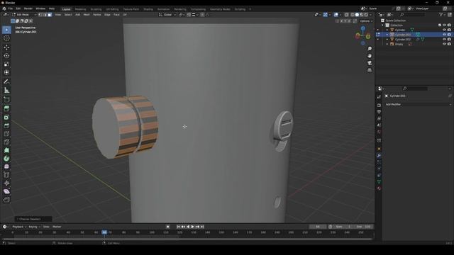Viewport: 454px width, 255px height.
Task: Select the Shrink/Fatten tool
Action: (x=6, y=183)
